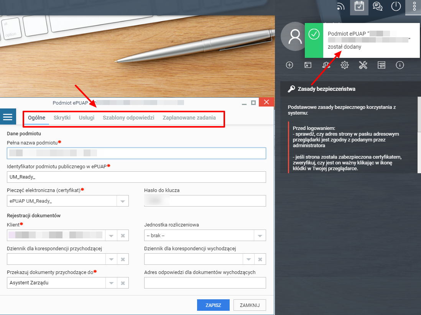Image resolution: width=421 pixels, height=315 pixels.
Task: Click the ZAPISZ button
Action: (x=213, y=305)
